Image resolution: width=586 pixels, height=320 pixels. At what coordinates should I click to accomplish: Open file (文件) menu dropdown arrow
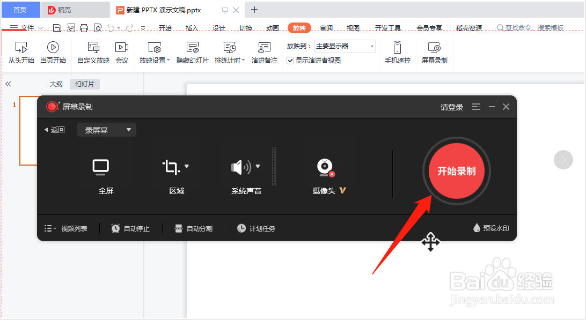click(41, 28)
